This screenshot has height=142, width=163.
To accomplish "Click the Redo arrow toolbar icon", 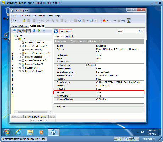I will (47, 21).
